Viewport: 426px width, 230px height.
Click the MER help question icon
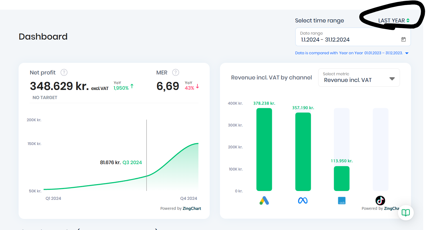[176, 73]
